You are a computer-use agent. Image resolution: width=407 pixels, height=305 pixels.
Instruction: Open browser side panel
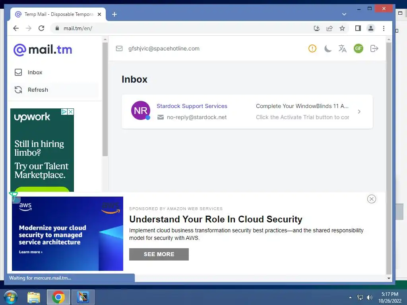(358, 28)
